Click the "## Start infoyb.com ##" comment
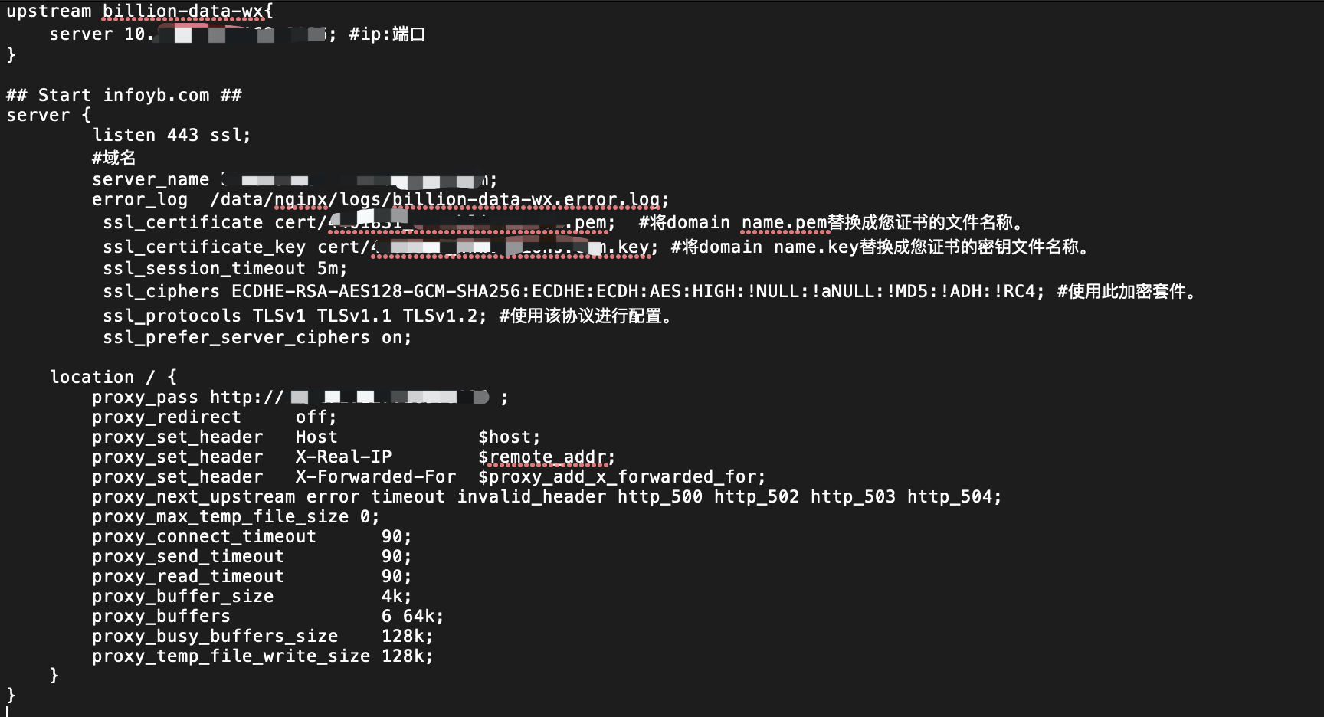This screenshot has width=1324, height=717. (124, 95)
